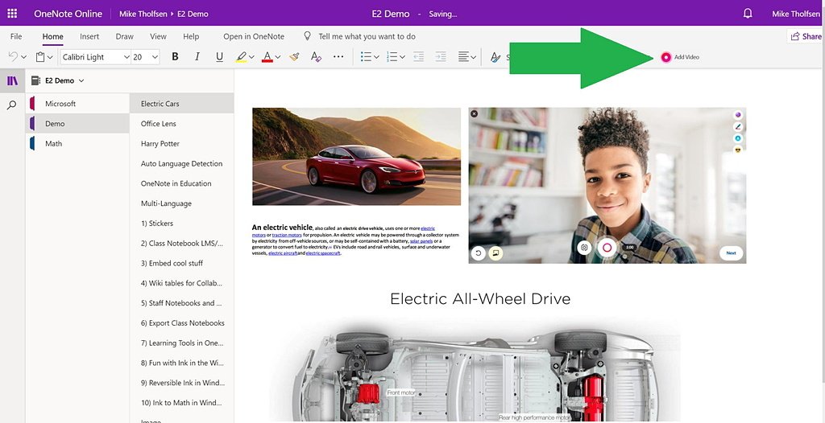This screenshot has width=825, height=423.
Task: Click the Mike Tholfsen account name
Action: tap(795, 14)
